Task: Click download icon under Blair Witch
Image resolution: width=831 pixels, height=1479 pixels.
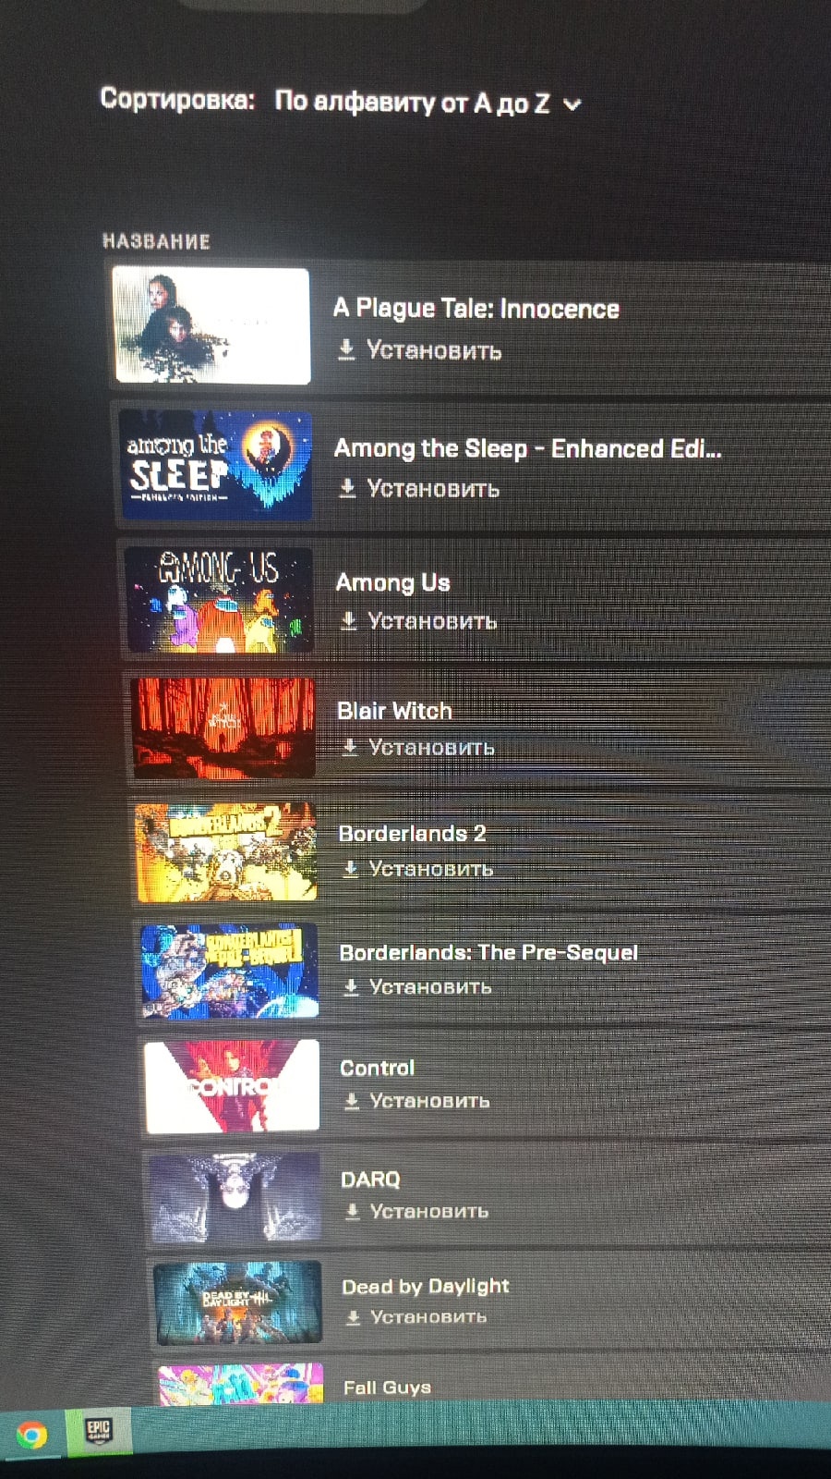Action: (349, 746)
